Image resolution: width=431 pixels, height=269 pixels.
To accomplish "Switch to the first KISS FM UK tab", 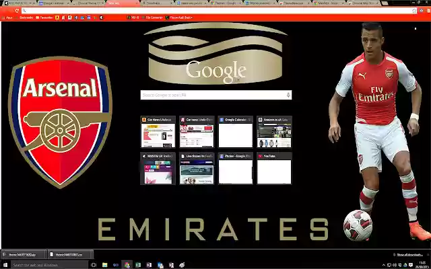I will tap(19, 3).
